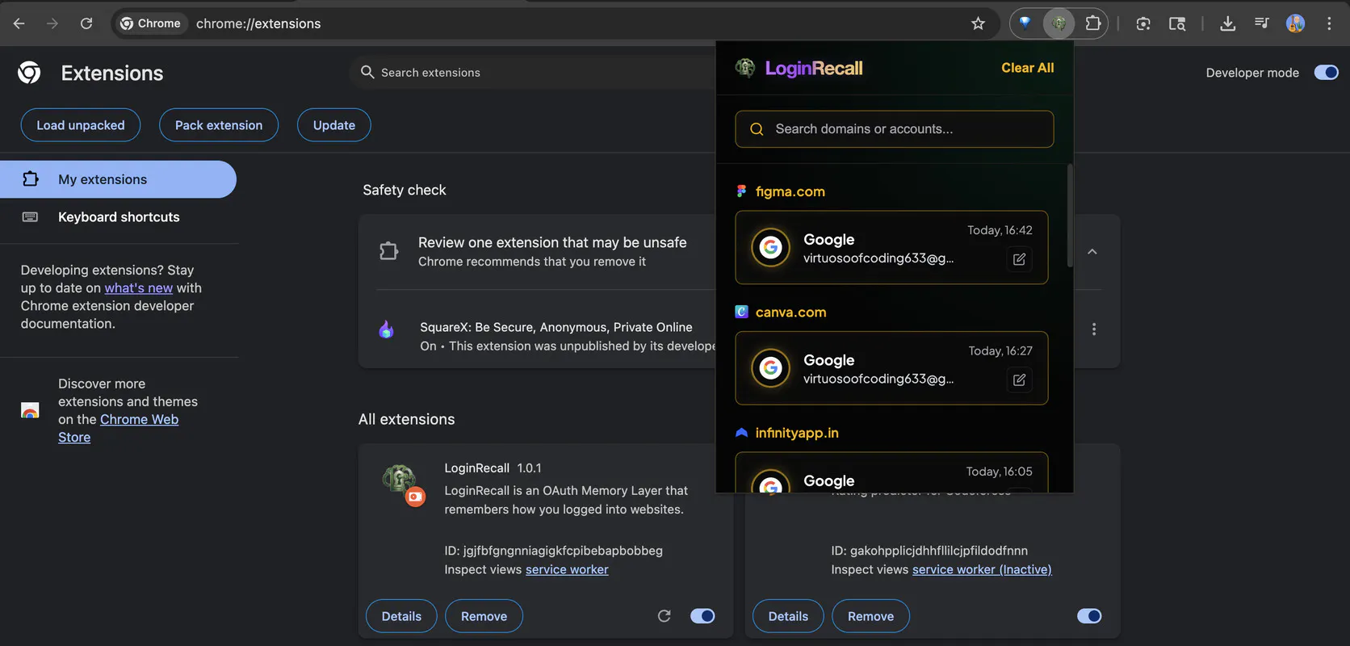
Task: Disable the LoginRecall extension toggle
Action: pos(702,616)
